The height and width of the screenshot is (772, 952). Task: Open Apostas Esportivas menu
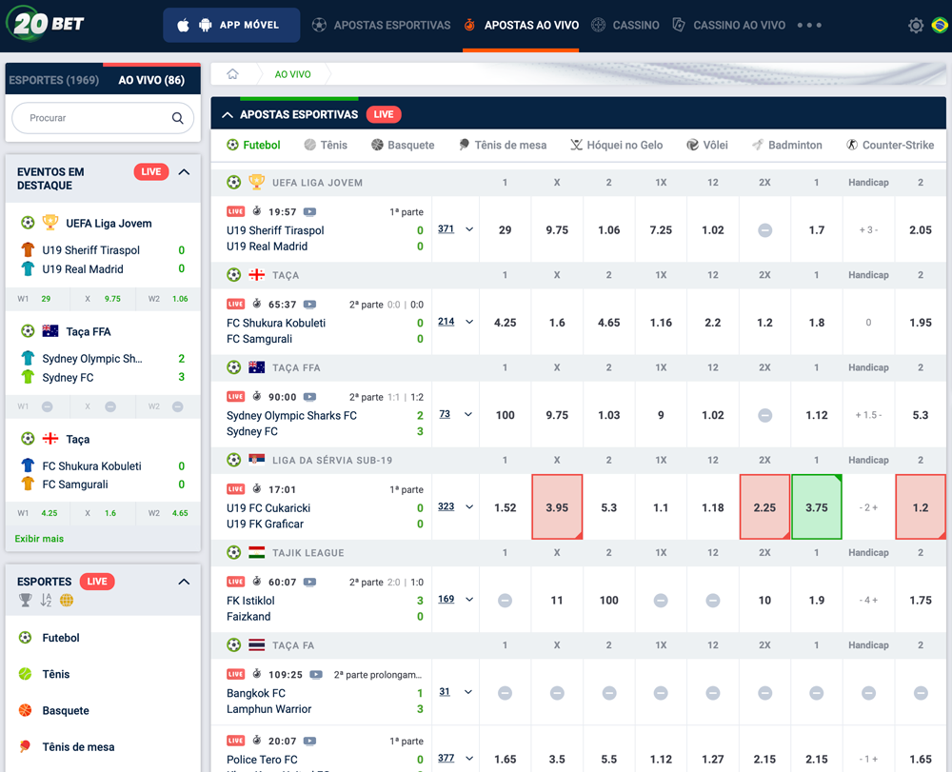coord(382,26)
